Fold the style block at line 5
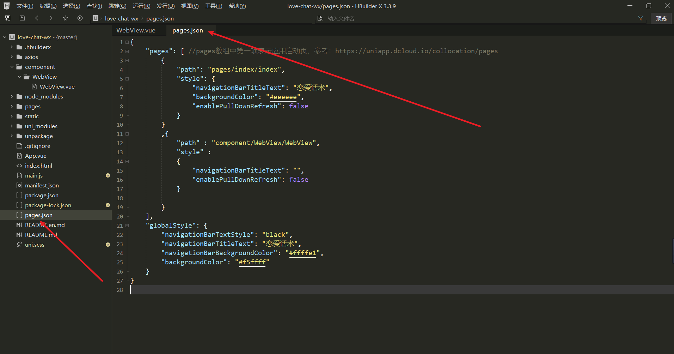 coord(127,79)
